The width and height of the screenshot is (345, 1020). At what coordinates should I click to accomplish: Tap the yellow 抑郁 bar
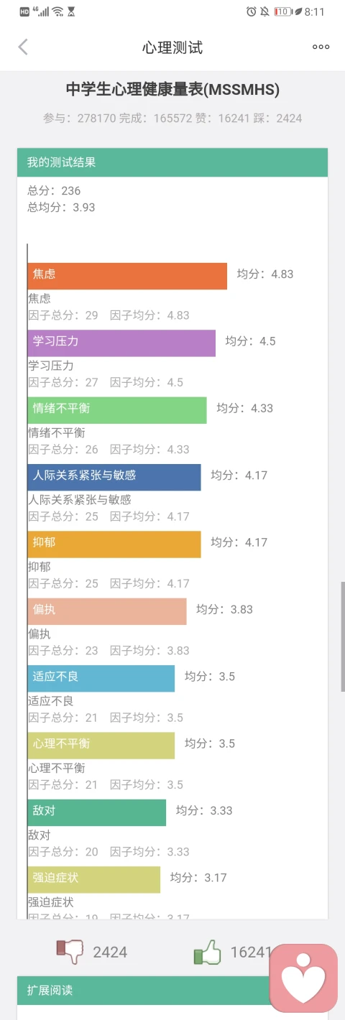(x=114, y=544)
